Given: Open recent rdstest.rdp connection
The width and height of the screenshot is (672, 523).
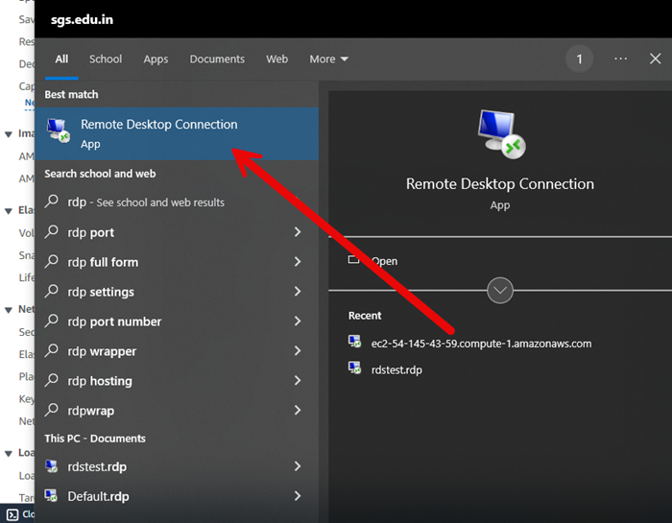Looking at the screenshot, I should [x=396, y=369].
